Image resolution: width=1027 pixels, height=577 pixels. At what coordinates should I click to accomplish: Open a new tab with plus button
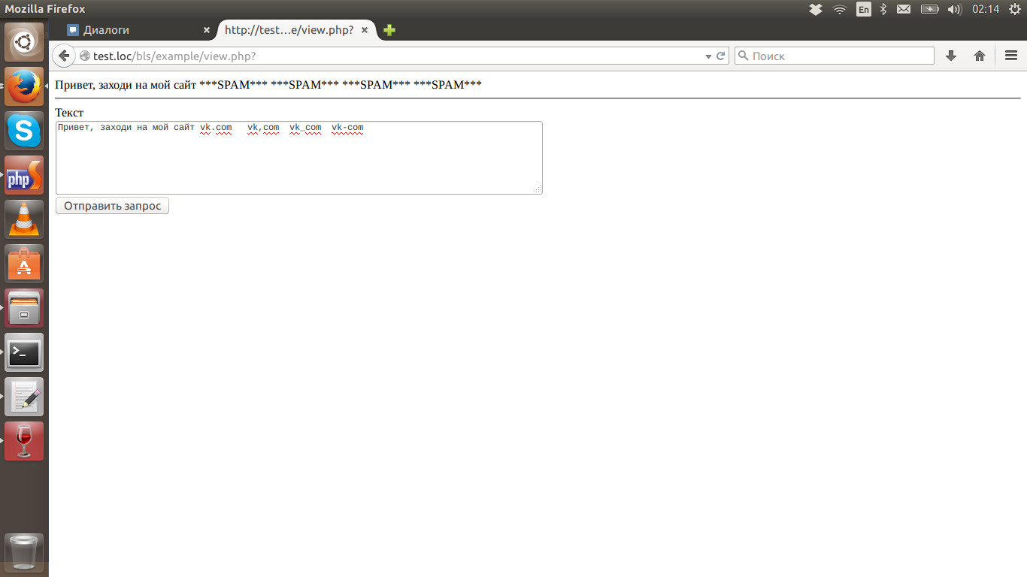point(389,30)
